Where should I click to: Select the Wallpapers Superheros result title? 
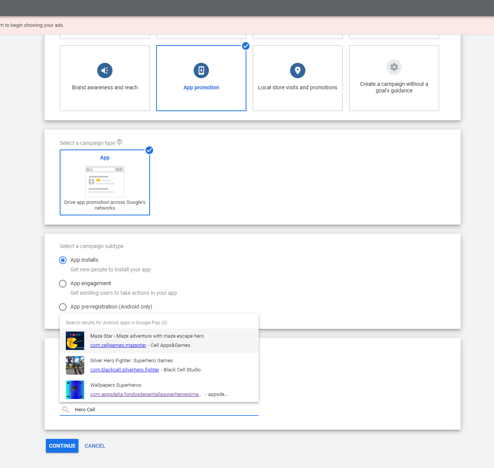[116, 385]
